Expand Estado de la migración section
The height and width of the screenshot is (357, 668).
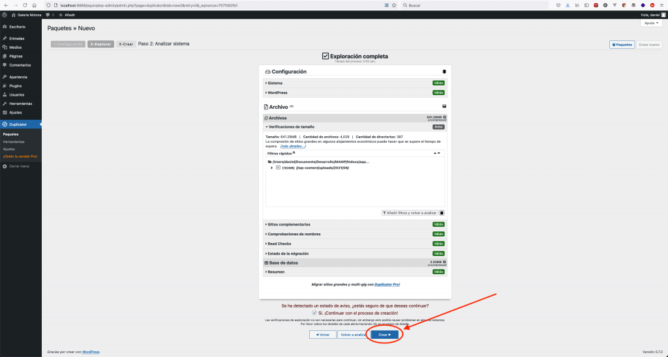pyautogui.click(x=354, y=253)
